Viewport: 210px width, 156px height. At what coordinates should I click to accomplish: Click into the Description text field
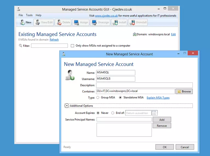pos(144,85)
